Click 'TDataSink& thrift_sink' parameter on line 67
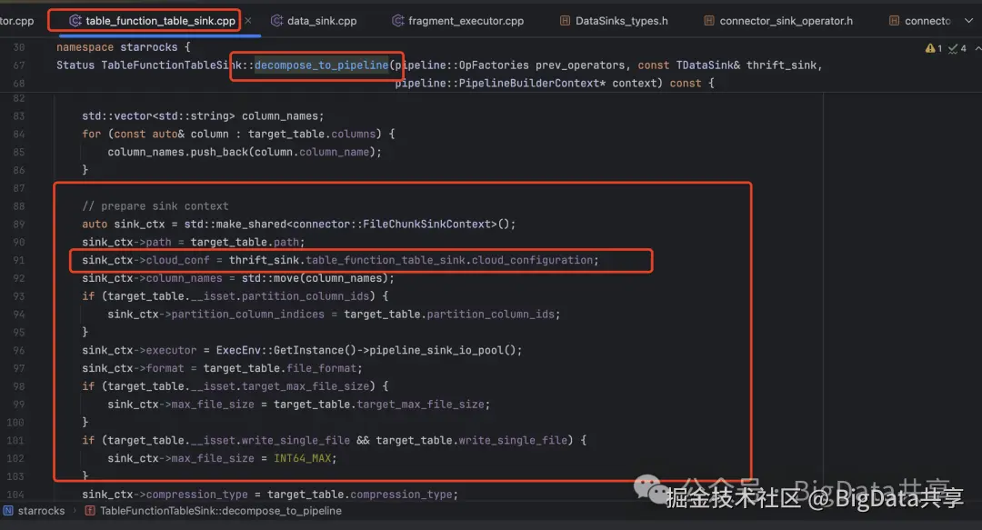Screen dimensions: 982x530 click(747, 65)
